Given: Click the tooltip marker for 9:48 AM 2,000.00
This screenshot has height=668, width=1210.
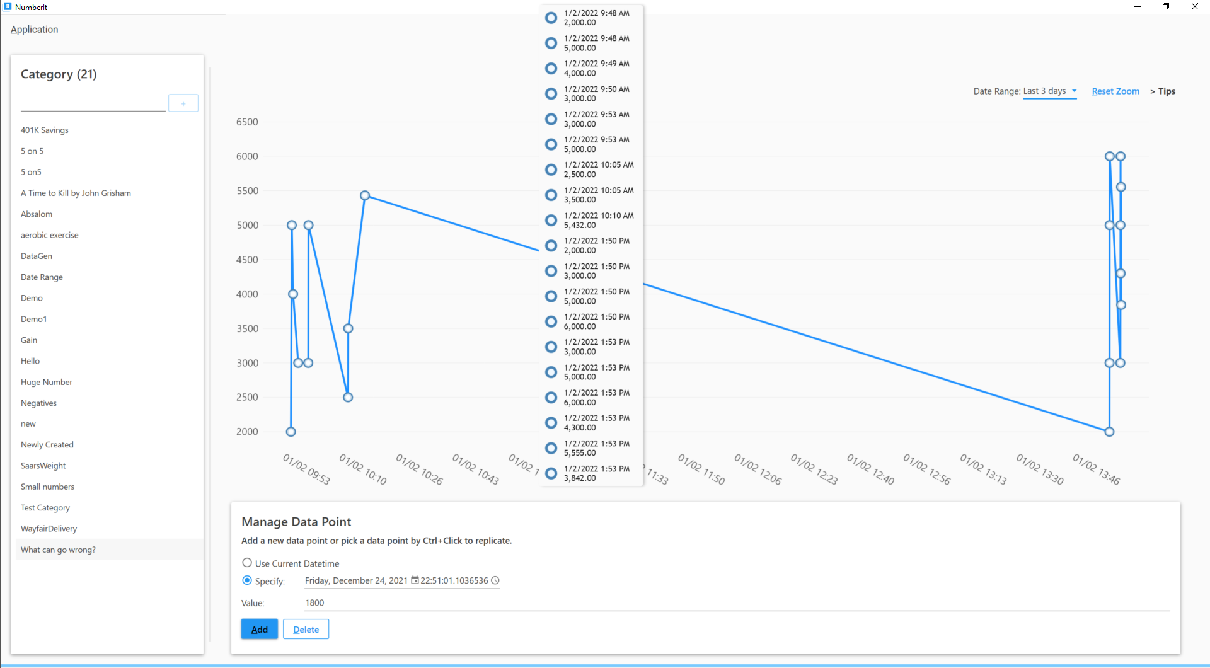Looking at the screenshot, I should [x=551, y=18].
